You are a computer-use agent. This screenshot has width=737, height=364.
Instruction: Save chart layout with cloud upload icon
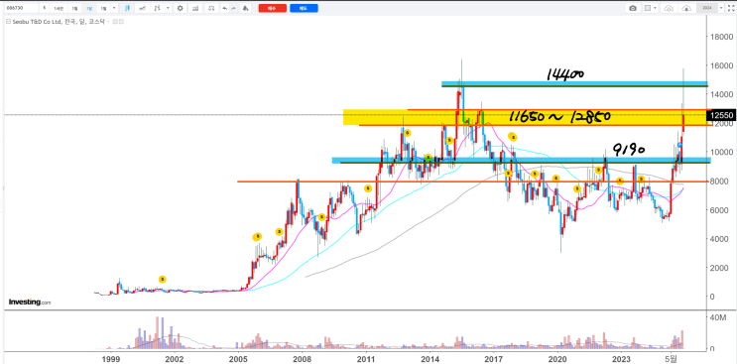(x=669, y=8)
